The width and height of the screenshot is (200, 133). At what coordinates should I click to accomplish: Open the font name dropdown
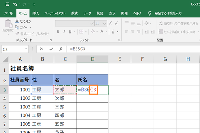point(91,24)
